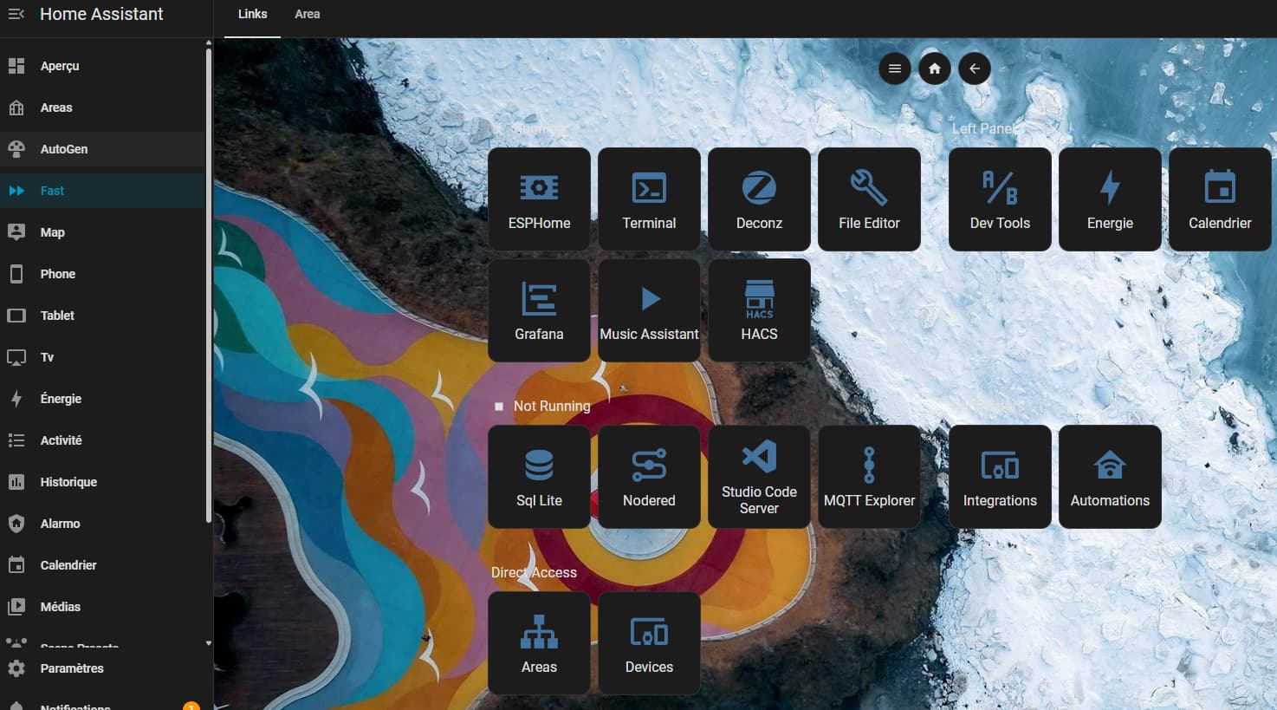Launch Studio Code Server tile
This screenshot has width=1277, height=710.
pyautogui.click(x=759, y=477)
